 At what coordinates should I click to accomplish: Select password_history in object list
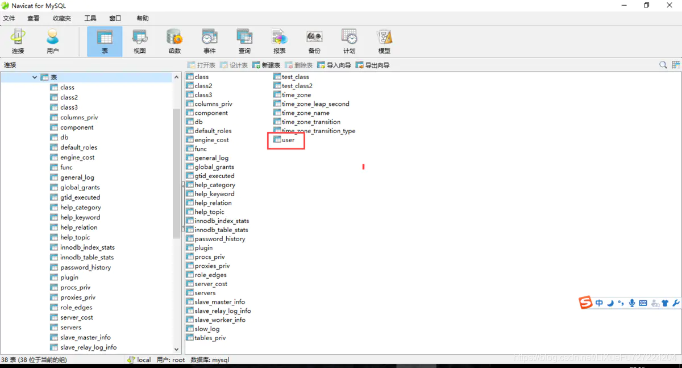point(216,239)
